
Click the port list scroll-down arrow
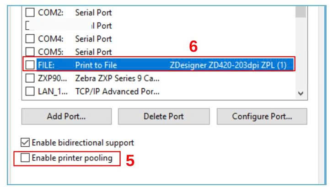point(301,93)
